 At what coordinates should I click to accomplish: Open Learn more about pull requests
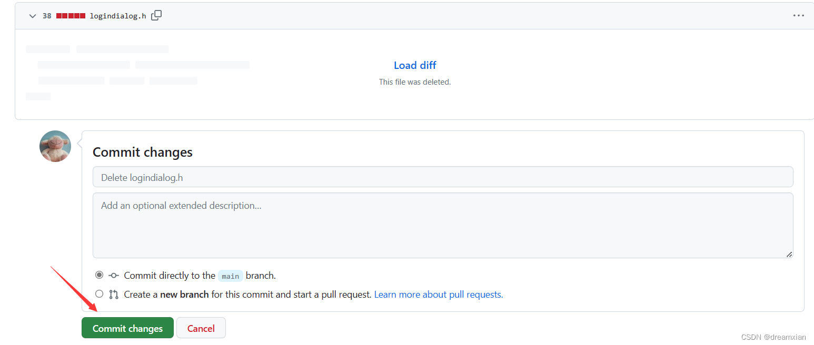[438, 294]
